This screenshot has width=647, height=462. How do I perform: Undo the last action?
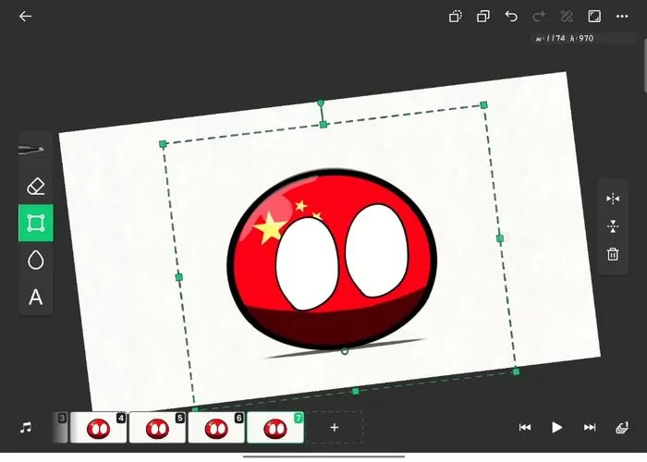511,17
